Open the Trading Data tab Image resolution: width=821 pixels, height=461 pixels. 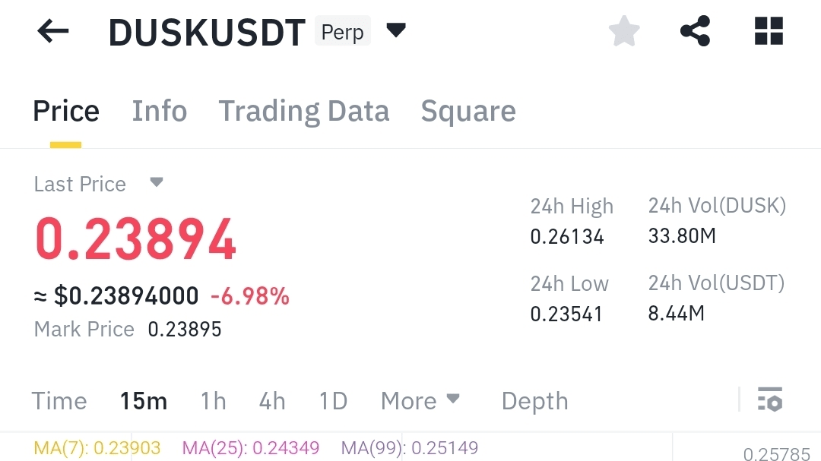click(x=304, y=111)
